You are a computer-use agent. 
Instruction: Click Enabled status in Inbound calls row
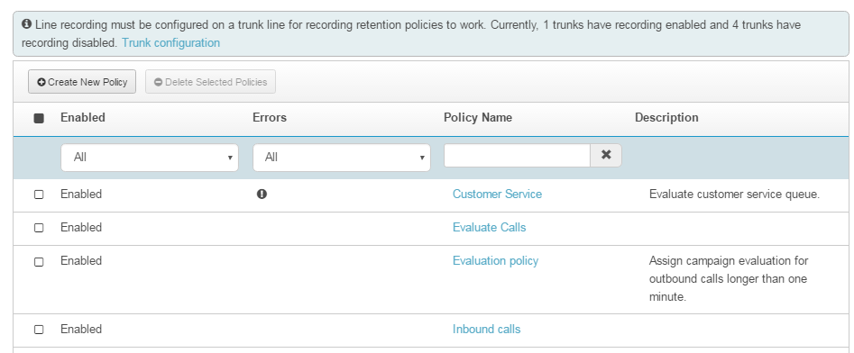(x=81, y=329)
